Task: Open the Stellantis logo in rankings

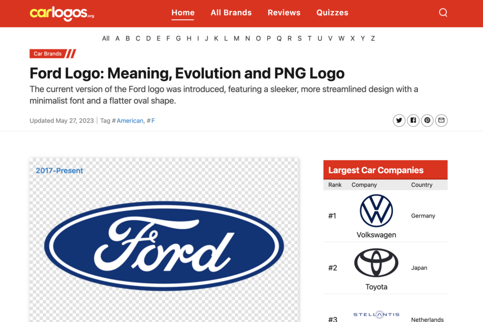Action: click(x=376, y=314)
